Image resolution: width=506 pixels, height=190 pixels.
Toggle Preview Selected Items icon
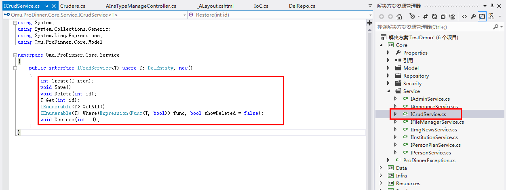pos(482,17)
